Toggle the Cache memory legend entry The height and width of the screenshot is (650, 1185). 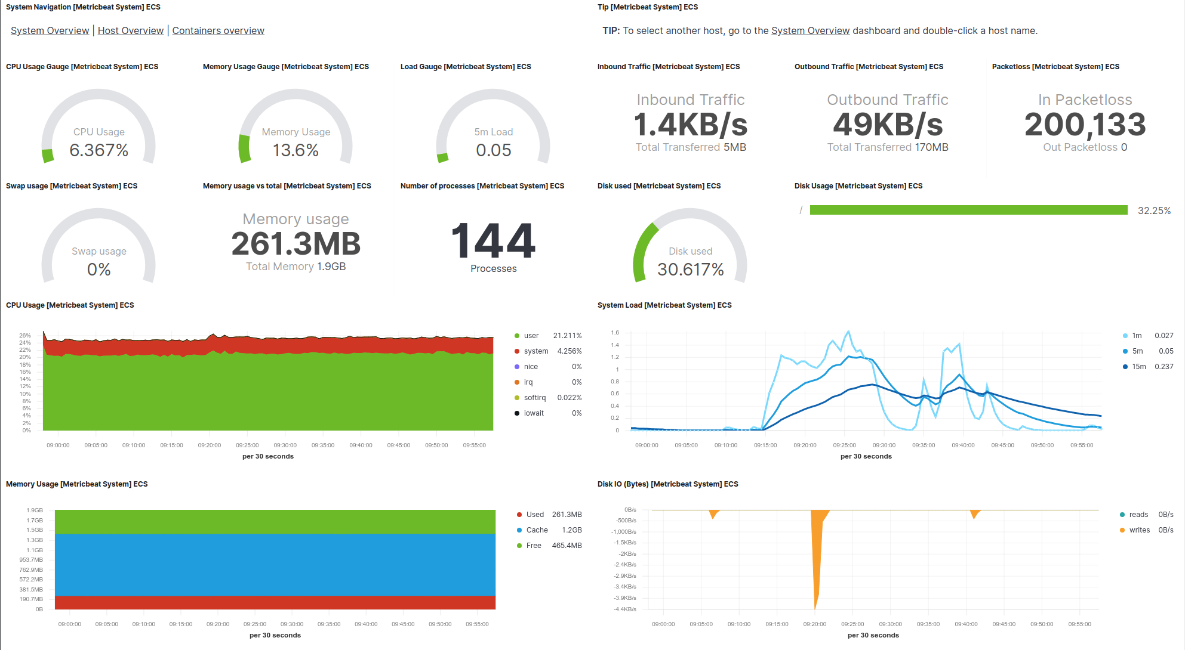[536, 530]
